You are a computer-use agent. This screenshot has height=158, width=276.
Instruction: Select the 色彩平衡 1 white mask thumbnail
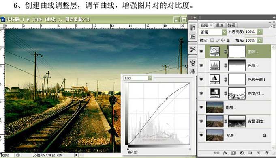pyautogui.click(x=237, y=79)
